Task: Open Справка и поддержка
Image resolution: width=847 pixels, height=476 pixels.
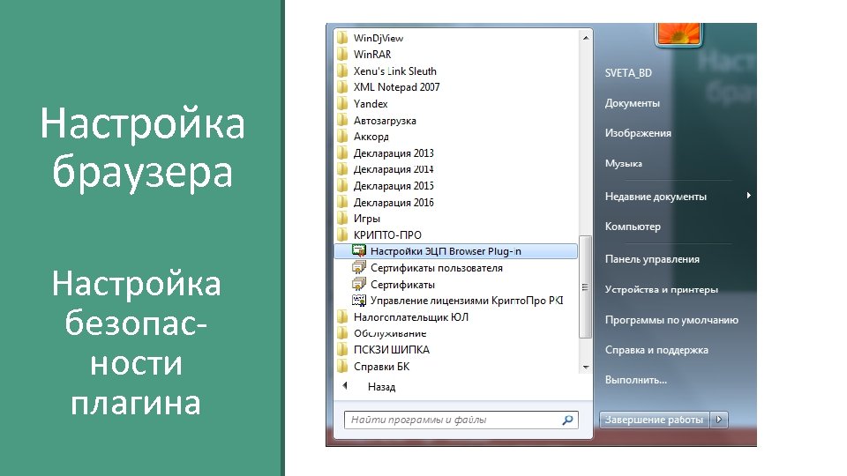Action: click(656, 350)
